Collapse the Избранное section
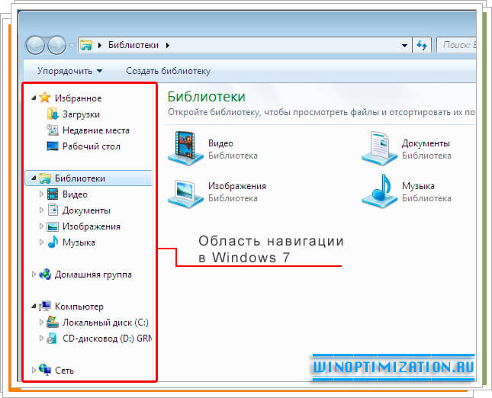 pos(34,98)
